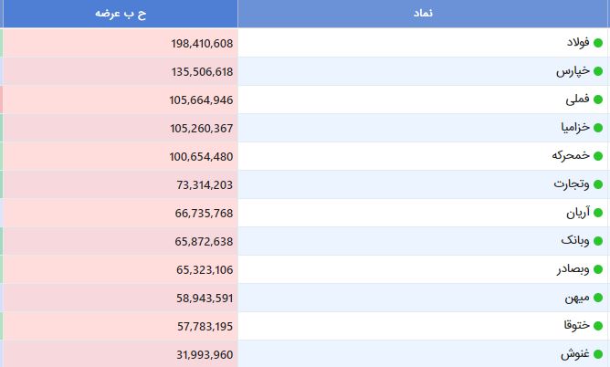Select the value 66,735,768
The image size is (610, 367).
[x=204, y=214]
